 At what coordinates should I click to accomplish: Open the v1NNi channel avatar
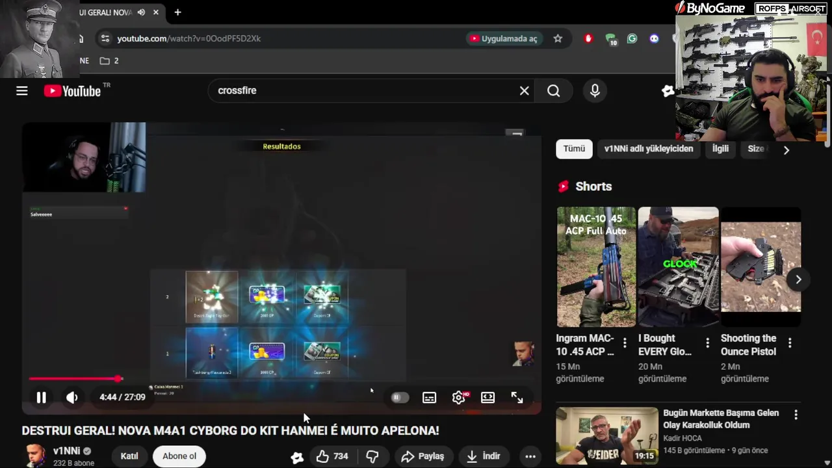pyautogui.click(x=35, y=456)
